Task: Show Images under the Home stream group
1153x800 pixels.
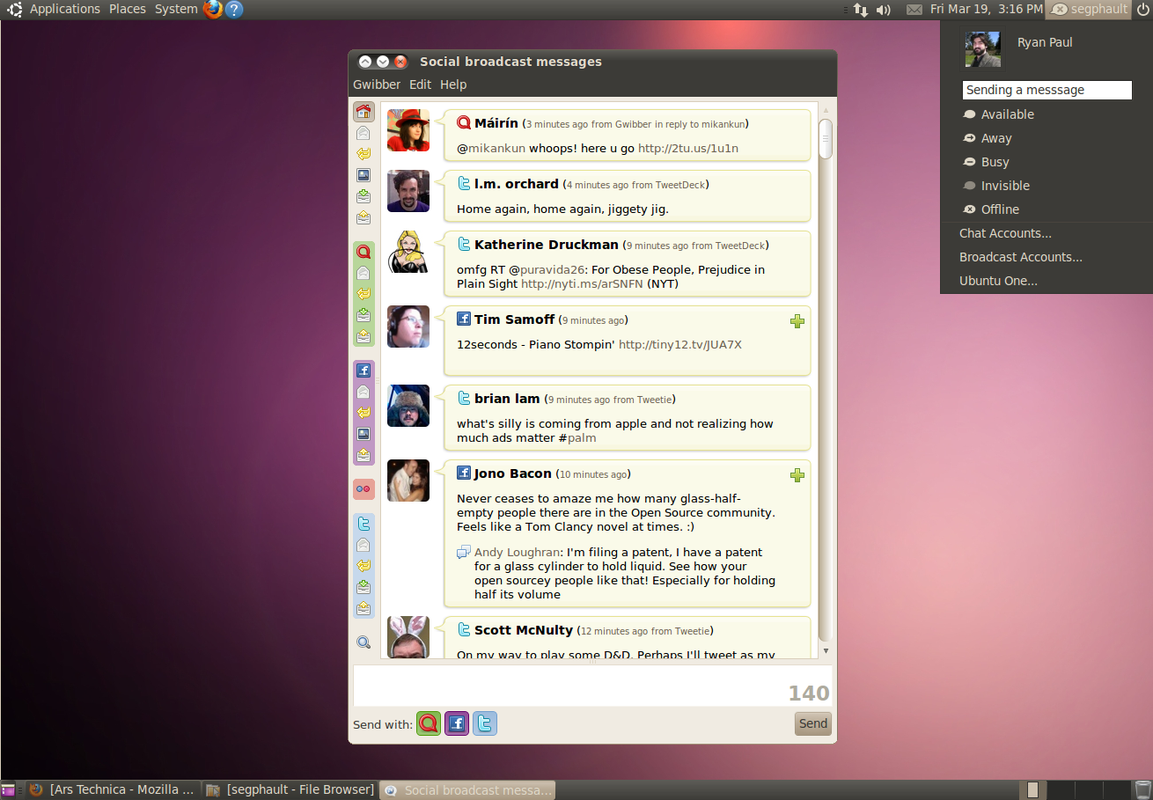Action: [364, 175]
